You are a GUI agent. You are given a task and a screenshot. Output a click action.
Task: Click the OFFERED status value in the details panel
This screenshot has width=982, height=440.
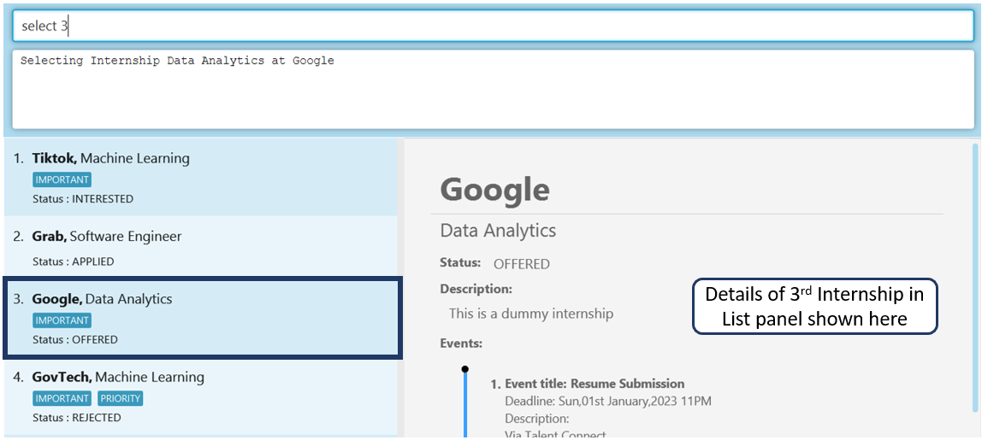(x=522, y=264)
